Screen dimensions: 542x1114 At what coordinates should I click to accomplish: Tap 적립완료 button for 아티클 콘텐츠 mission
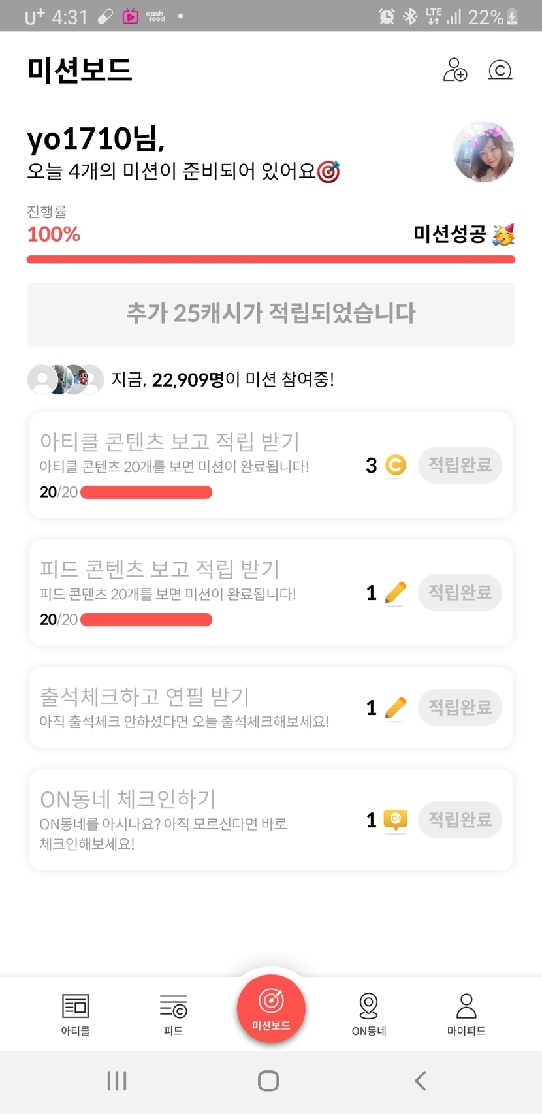pos(460,465)
